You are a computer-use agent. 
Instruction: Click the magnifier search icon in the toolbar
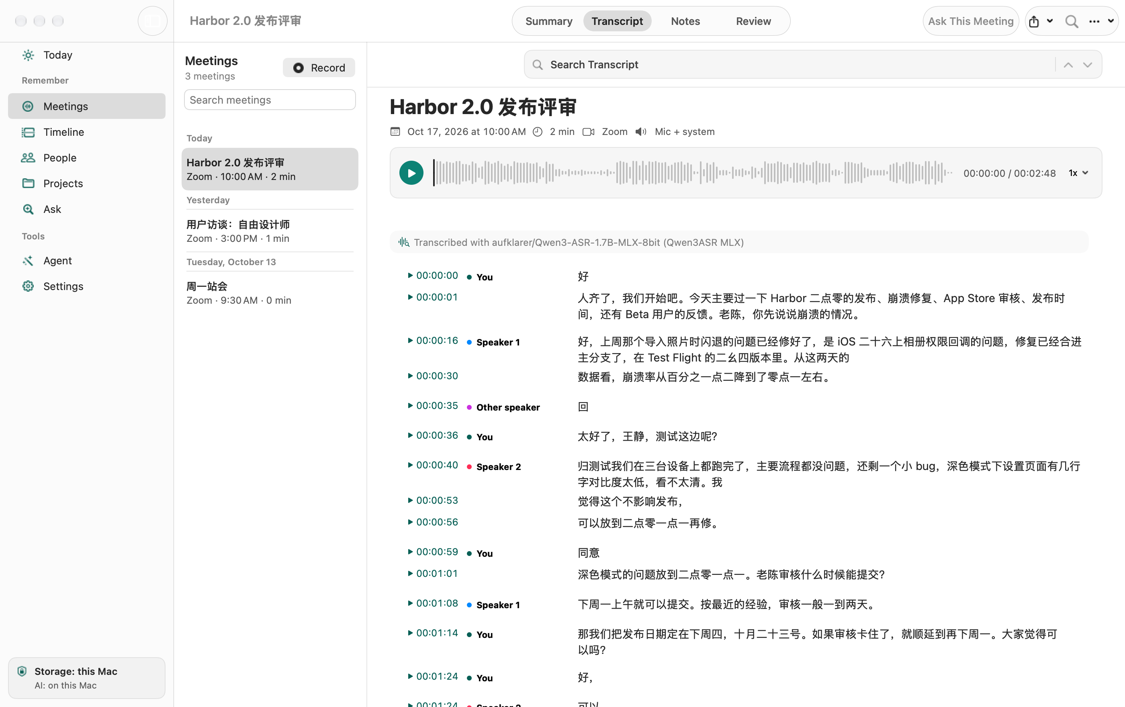point(1071,21)
